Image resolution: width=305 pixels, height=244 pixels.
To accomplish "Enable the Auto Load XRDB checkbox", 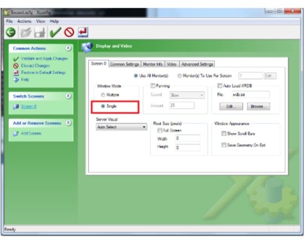I will click(x=220, y=85).
